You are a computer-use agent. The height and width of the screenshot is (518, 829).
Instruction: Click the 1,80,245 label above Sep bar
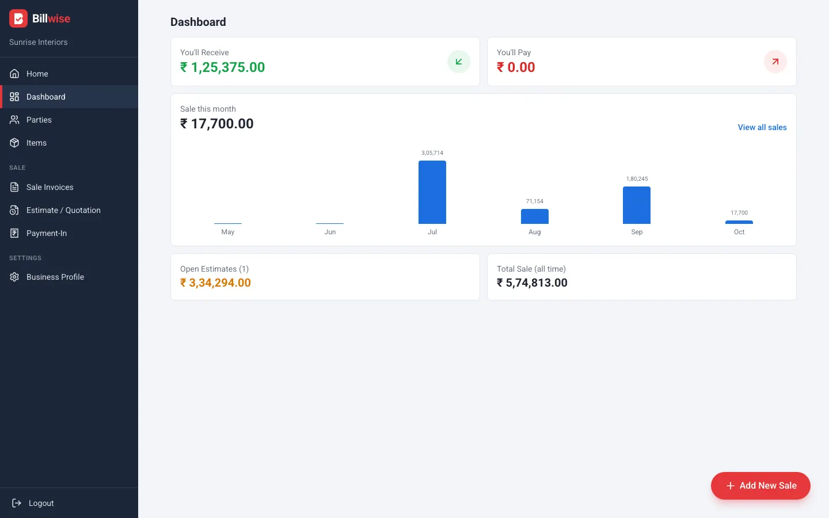pyautogui.click(x=637, y=179)
